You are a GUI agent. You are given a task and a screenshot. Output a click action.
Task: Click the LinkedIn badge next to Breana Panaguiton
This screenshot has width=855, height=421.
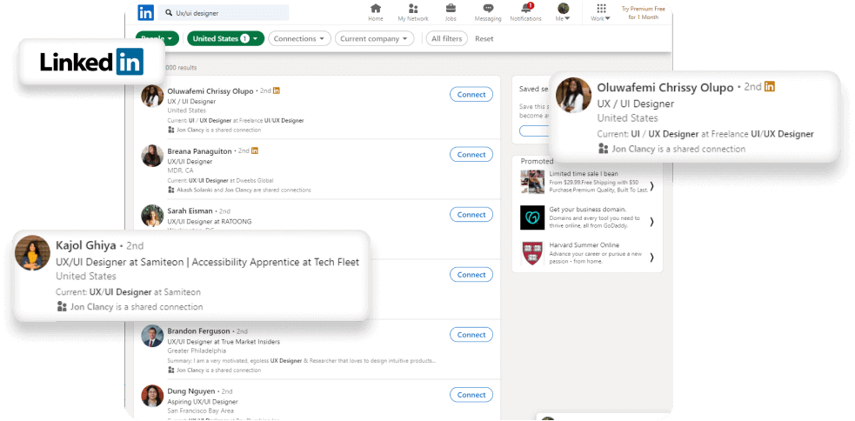pyautogui.click(x=255, y=150)
